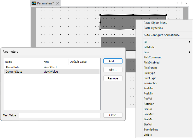Close the Parameters* tab
The image size is (193, 138).
[58, 3]
